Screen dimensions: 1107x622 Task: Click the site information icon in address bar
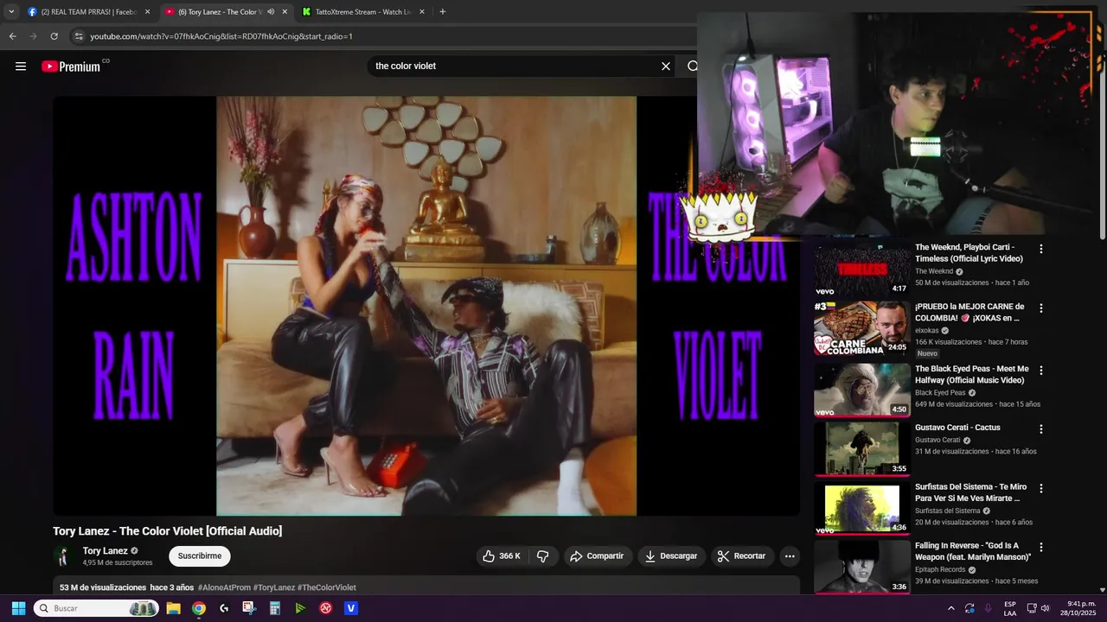coord(79,36)
